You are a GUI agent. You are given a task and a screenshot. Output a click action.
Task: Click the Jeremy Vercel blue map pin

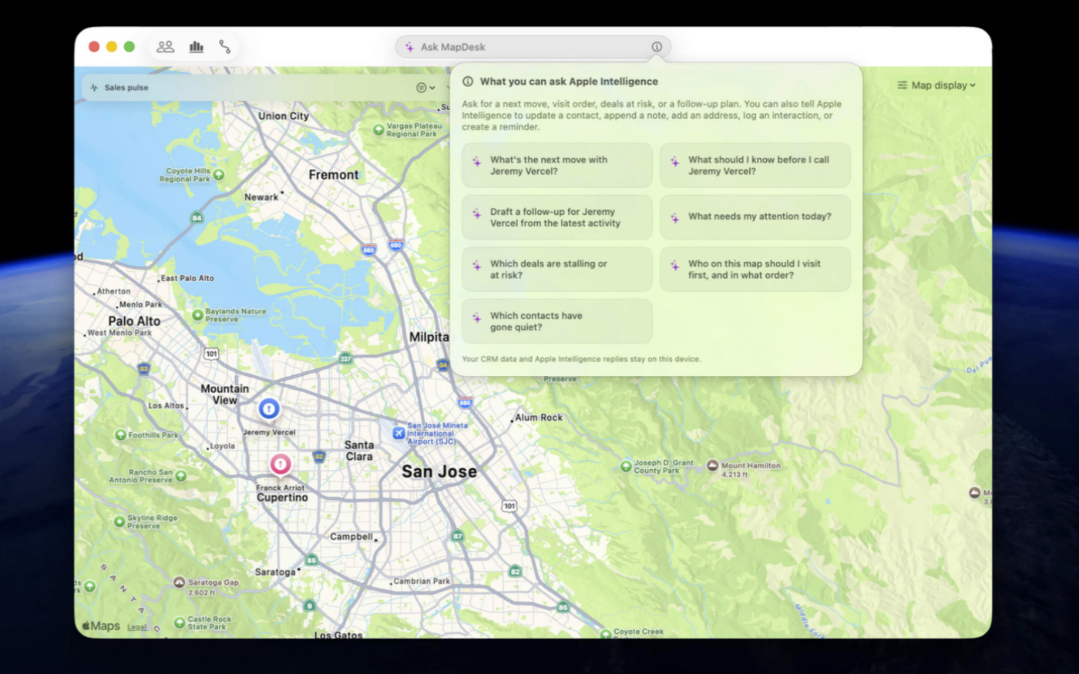click(x=268, y=409)
